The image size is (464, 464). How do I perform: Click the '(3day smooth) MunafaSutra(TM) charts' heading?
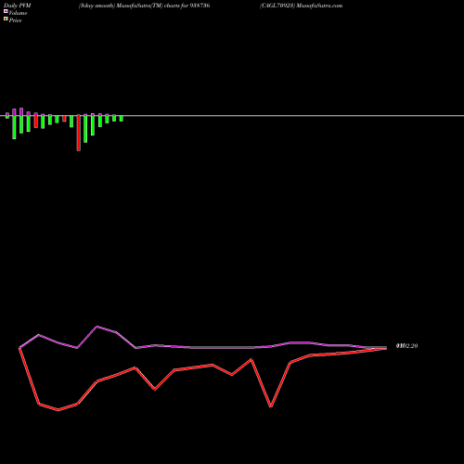point(129,6)
